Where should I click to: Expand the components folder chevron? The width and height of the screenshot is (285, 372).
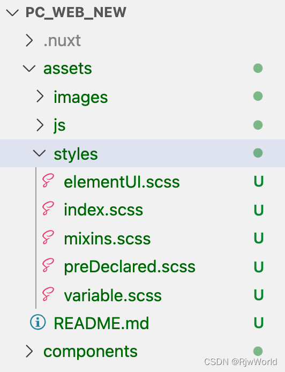pyautogui.click(x=29, y=351)
